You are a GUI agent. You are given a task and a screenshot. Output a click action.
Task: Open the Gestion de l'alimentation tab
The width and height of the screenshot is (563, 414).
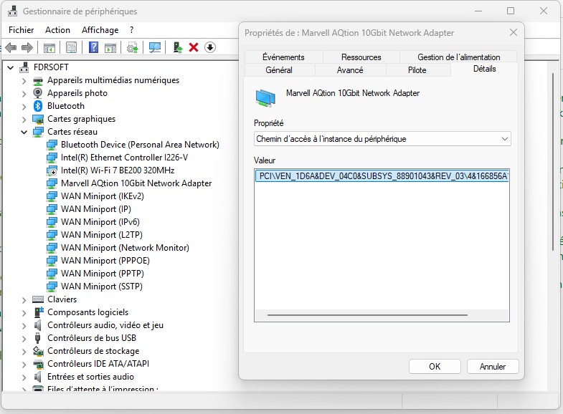click(458, 57)
